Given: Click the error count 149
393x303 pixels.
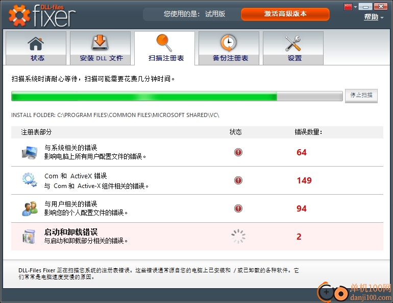Looking at the screenshot, I should pyautogui.click(x=304, y=180).
